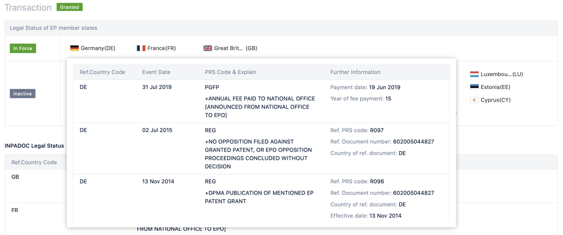Click the Estonia flag icon

pyautogui.click(x=474, y=87)
